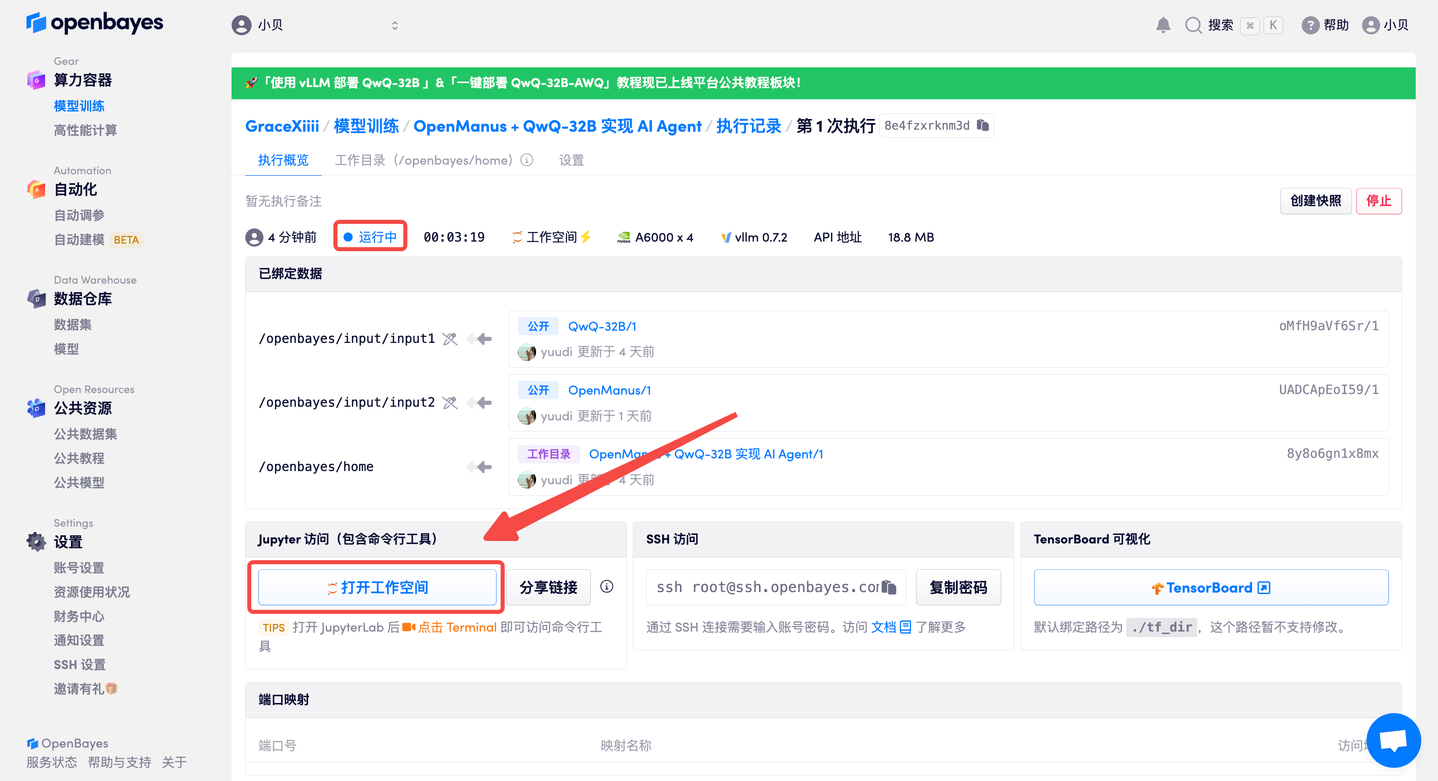The width and height of the screenshot is (1438, 781).
Task: Click the info icon beside 工作目录 tab
Action: click(x=526, y=160)
